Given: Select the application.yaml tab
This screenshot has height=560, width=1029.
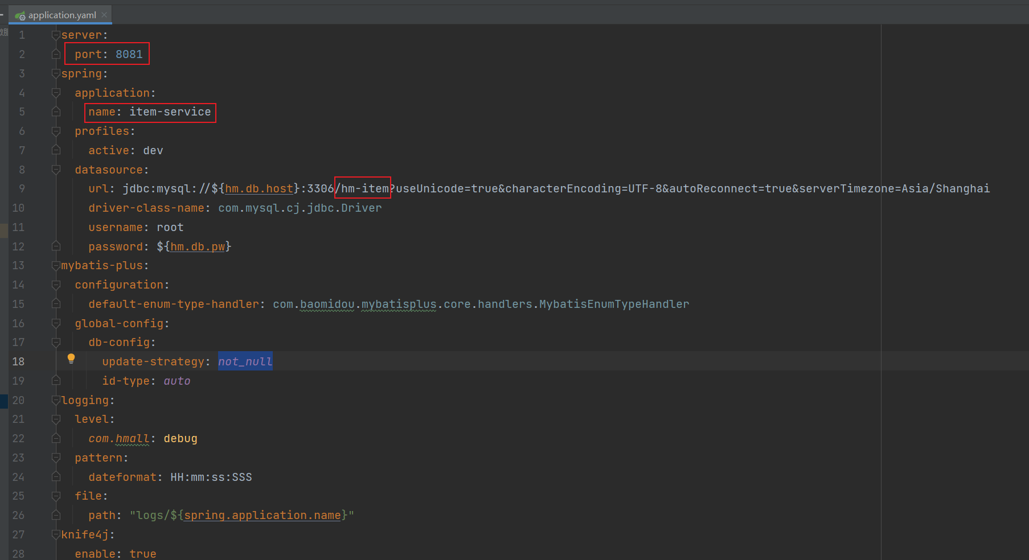Looking at the screenshot, I should [x=60, y=15].
